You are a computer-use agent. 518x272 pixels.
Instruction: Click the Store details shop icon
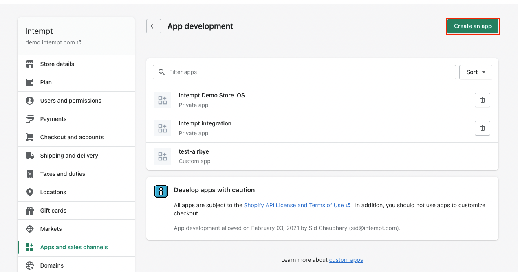tap(30, 64)
